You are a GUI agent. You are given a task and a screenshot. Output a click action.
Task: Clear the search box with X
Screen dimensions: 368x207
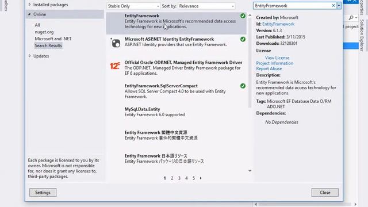333,6
